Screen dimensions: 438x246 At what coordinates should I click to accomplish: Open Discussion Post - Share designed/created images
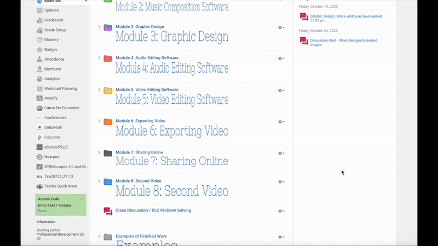pos(344,43)
